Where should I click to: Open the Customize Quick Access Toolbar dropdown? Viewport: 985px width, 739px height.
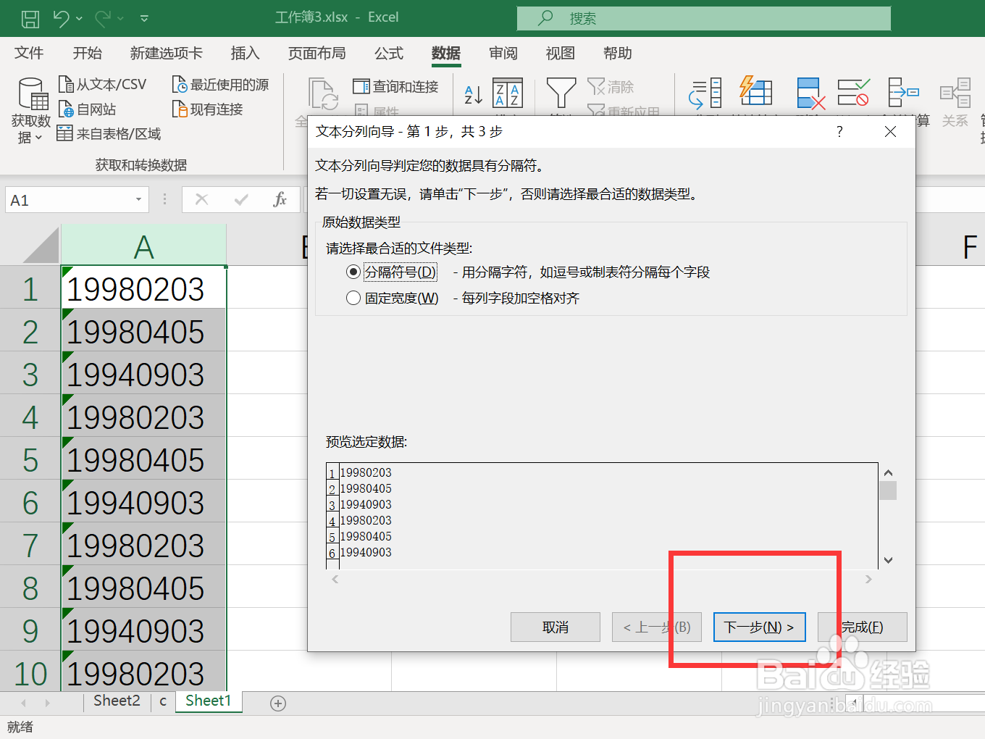tap(144, 18)
